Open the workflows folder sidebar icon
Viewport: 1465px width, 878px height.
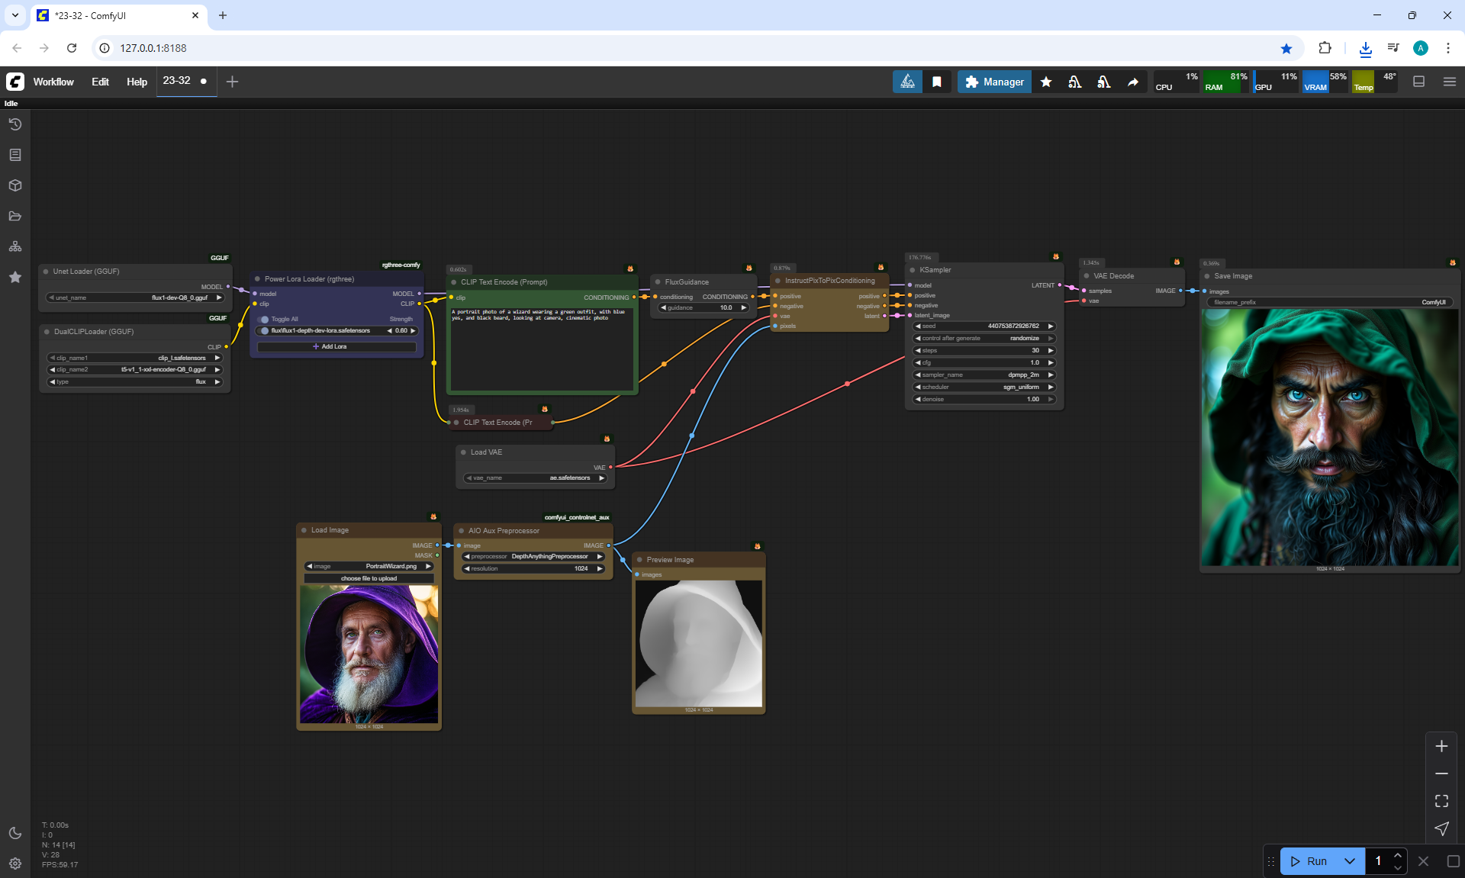click(15, 216)
